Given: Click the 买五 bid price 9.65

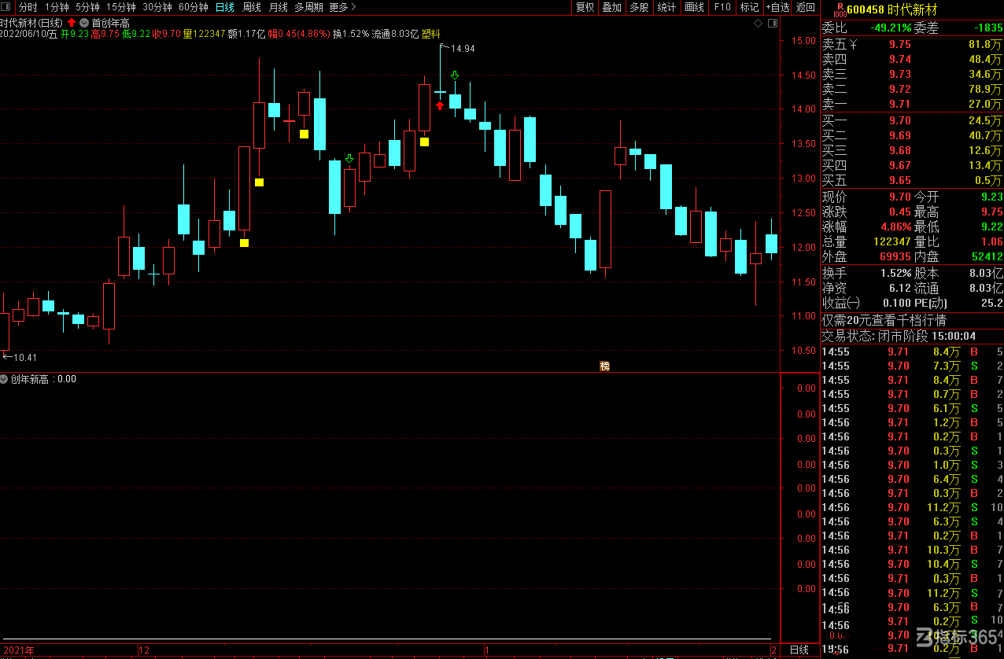Looking at the screenshot, I should pos(900,180).
